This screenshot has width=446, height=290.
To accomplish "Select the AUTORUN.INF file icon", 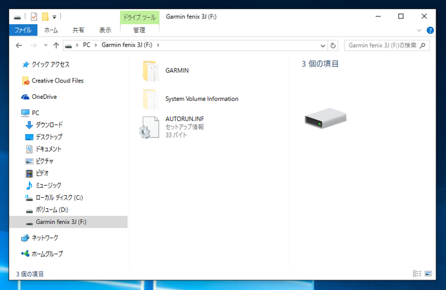I will coord(149,128).
